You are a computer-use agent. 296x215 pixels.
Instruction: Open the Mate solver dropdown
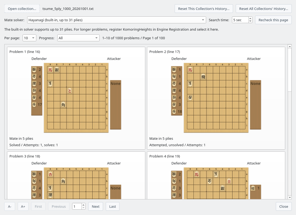click(117, 20)
